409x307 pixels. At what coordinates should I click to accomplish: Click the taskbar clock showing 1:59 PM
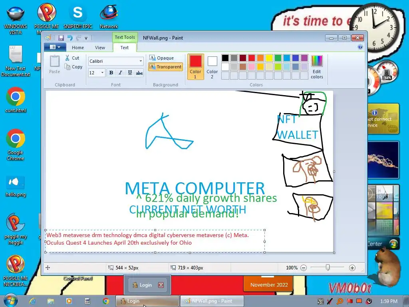[389, 301]
